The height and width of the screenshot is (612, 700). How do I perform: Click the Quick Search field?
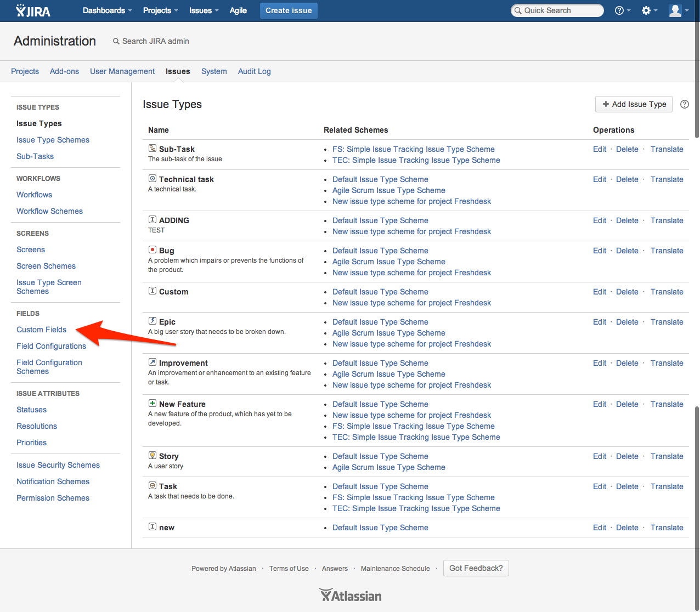557,10
